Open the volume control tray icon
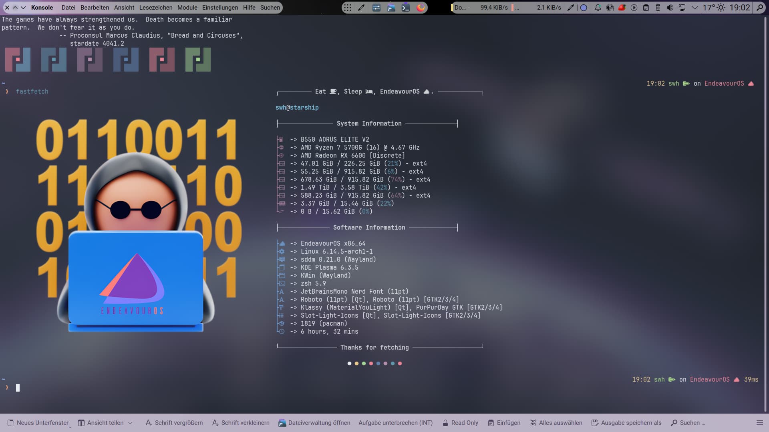This screenshot has width=769, height=432. [670, 8]
